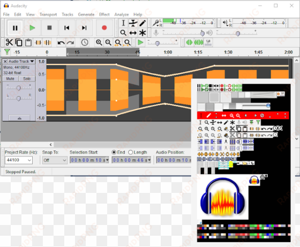Zoom Out on the waveform
The image size is (300, 247).
click(108, 42)
